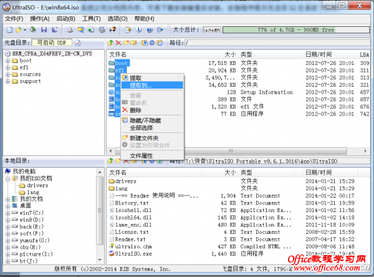
Task: Click the Open file folder icon
Action: coord(19,30)
